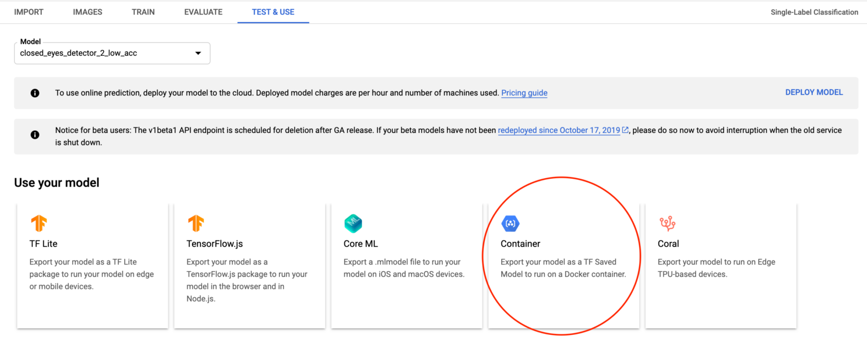Select the TEST & USE tab
Image resolution: width=867 pixels, height=340 pixels.
point(273,11)
